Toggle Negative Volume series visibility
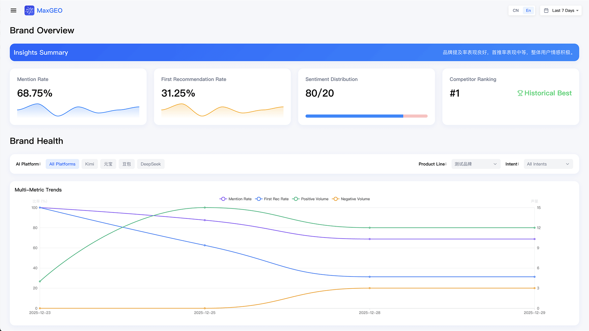This screenshot has height=331, width=589. pyautogui.click(x=351, y=199)
